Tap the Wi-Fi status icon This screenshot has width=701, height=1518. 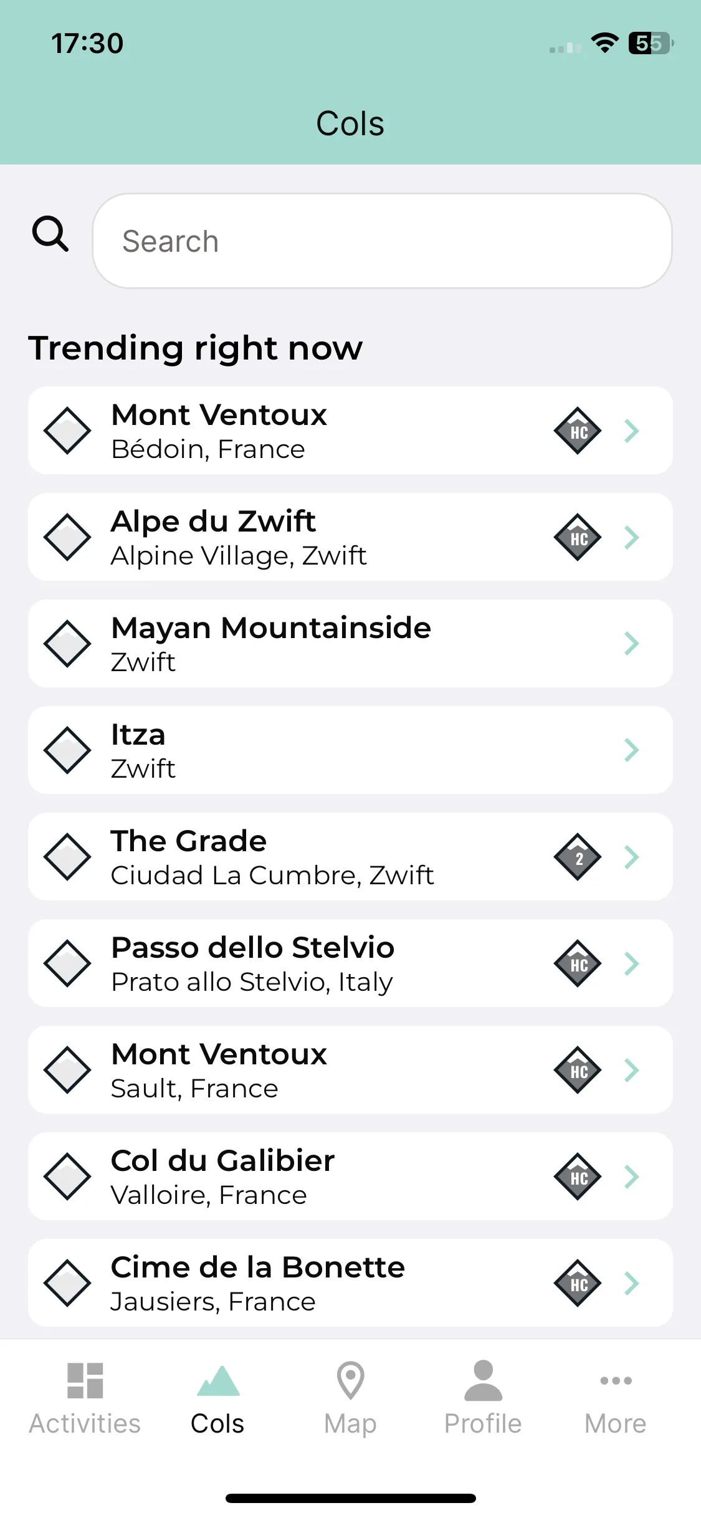[x=604, y=43]
